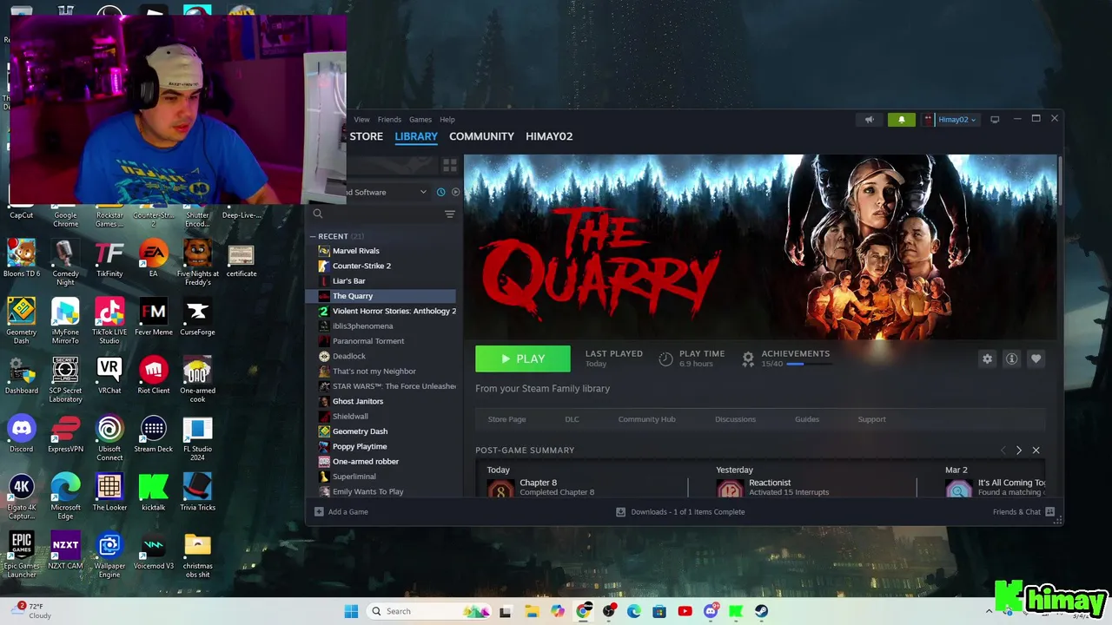Visit The Quarry Community Hub
1112x625 pixels.
point(646,419)
